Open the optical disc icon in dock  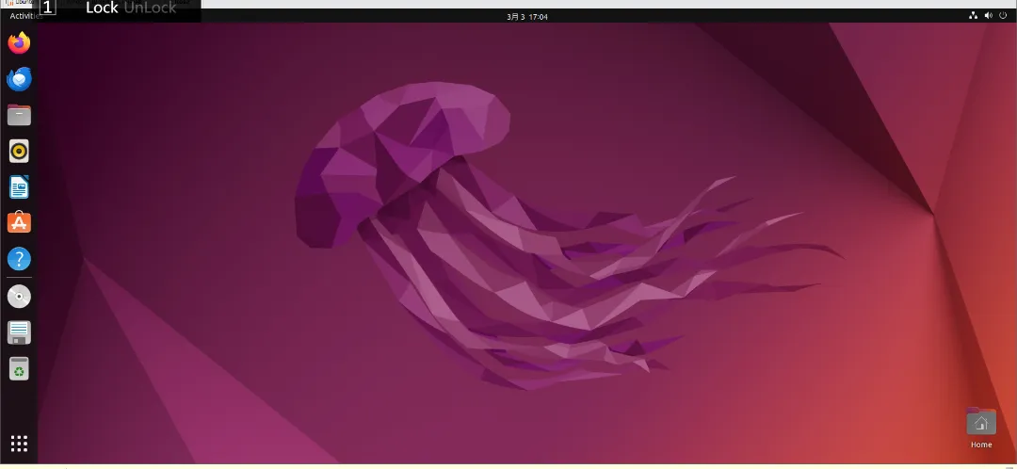pyautogui.click(x=19, y=297)
